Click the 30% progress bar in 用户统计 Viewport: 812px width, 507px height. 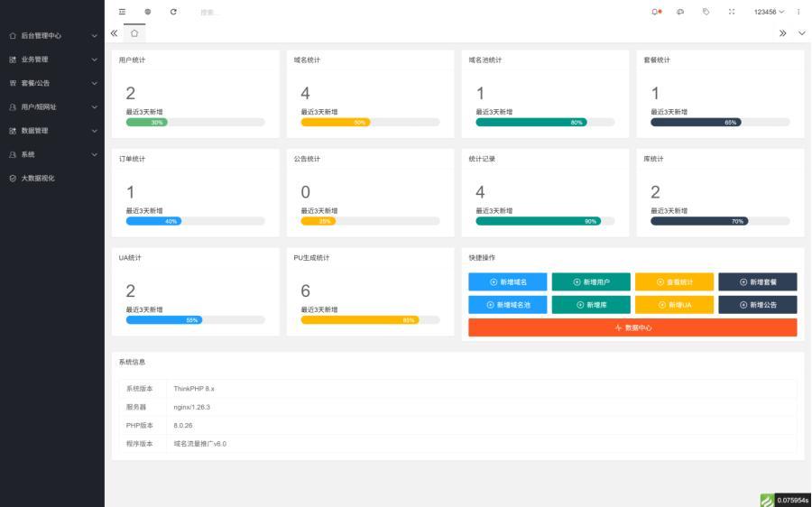point(147,122)
